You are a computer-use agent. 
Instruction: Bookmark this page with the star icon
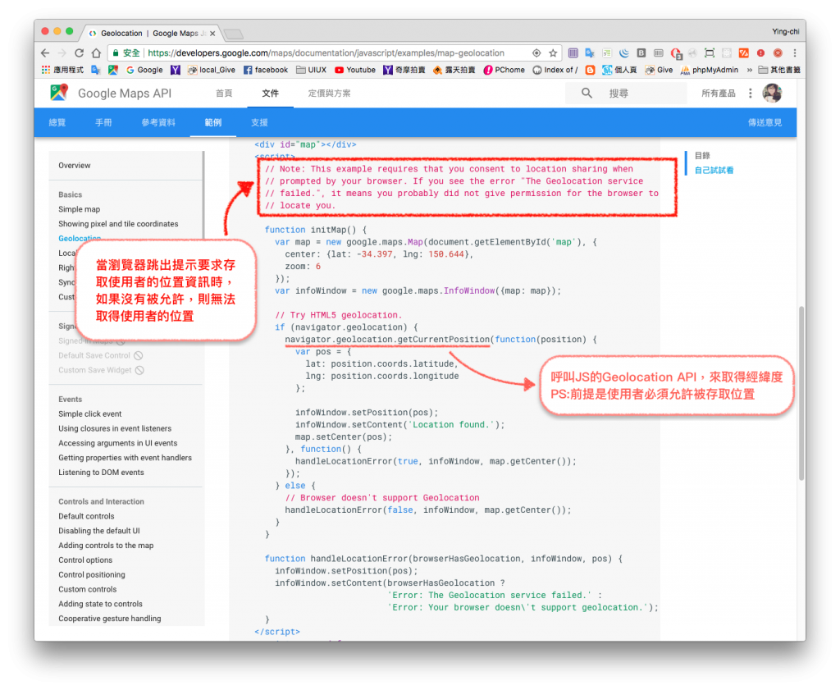click(x=553, y=53)
